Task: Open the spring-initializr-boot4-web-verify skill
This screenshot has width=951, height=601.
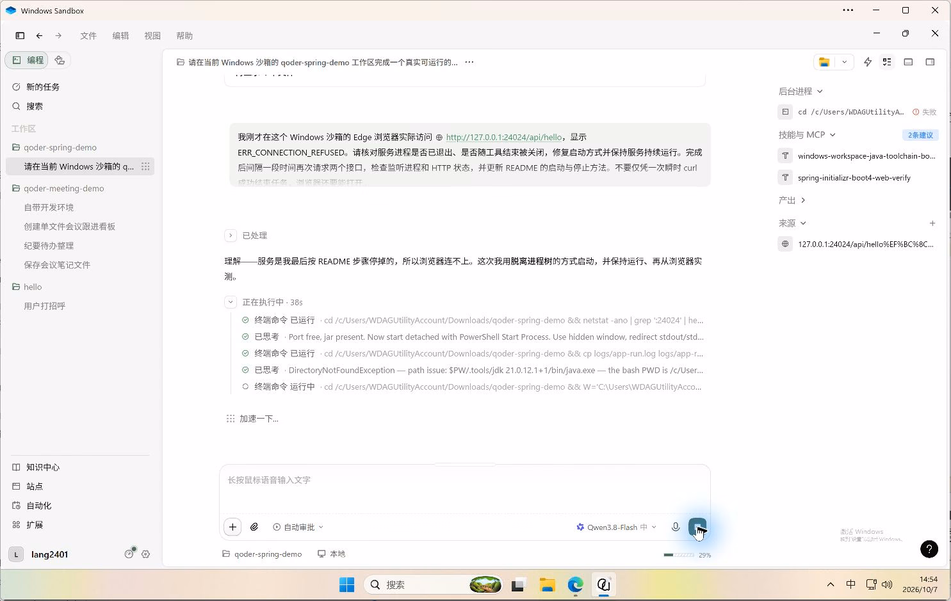Action: [858, 178]
